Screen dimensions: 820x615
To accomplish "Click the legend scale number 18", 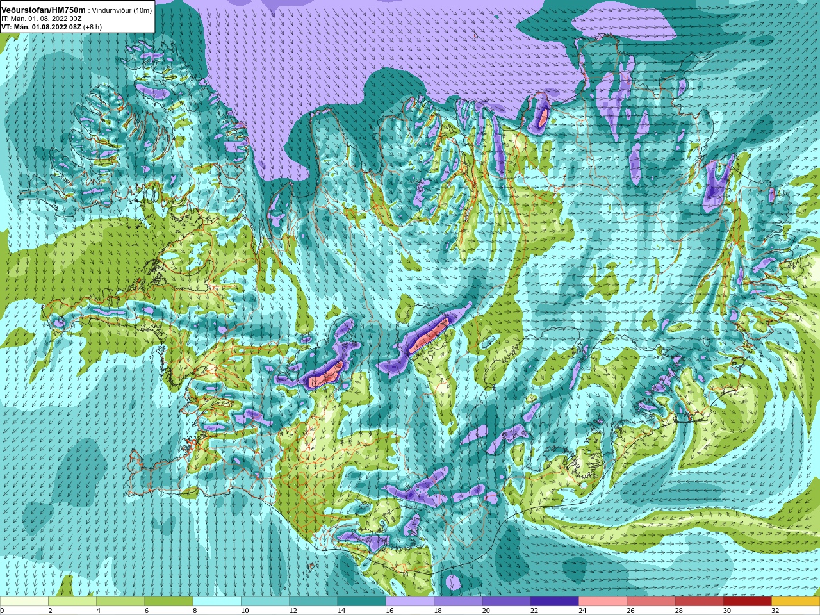I will (438, 611).
